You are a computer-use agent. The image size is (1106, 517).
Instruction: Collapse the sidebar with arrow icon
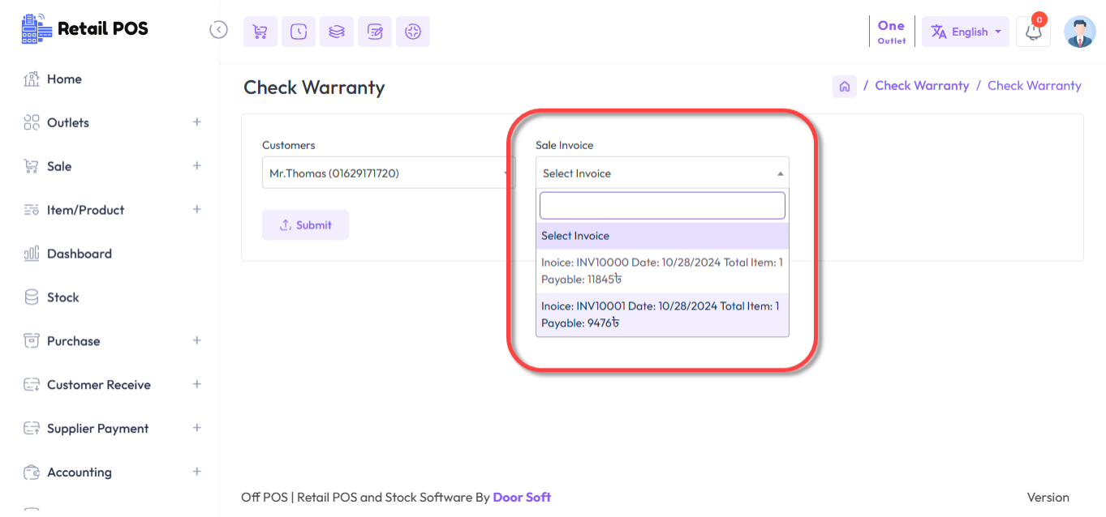coord(218,30)
